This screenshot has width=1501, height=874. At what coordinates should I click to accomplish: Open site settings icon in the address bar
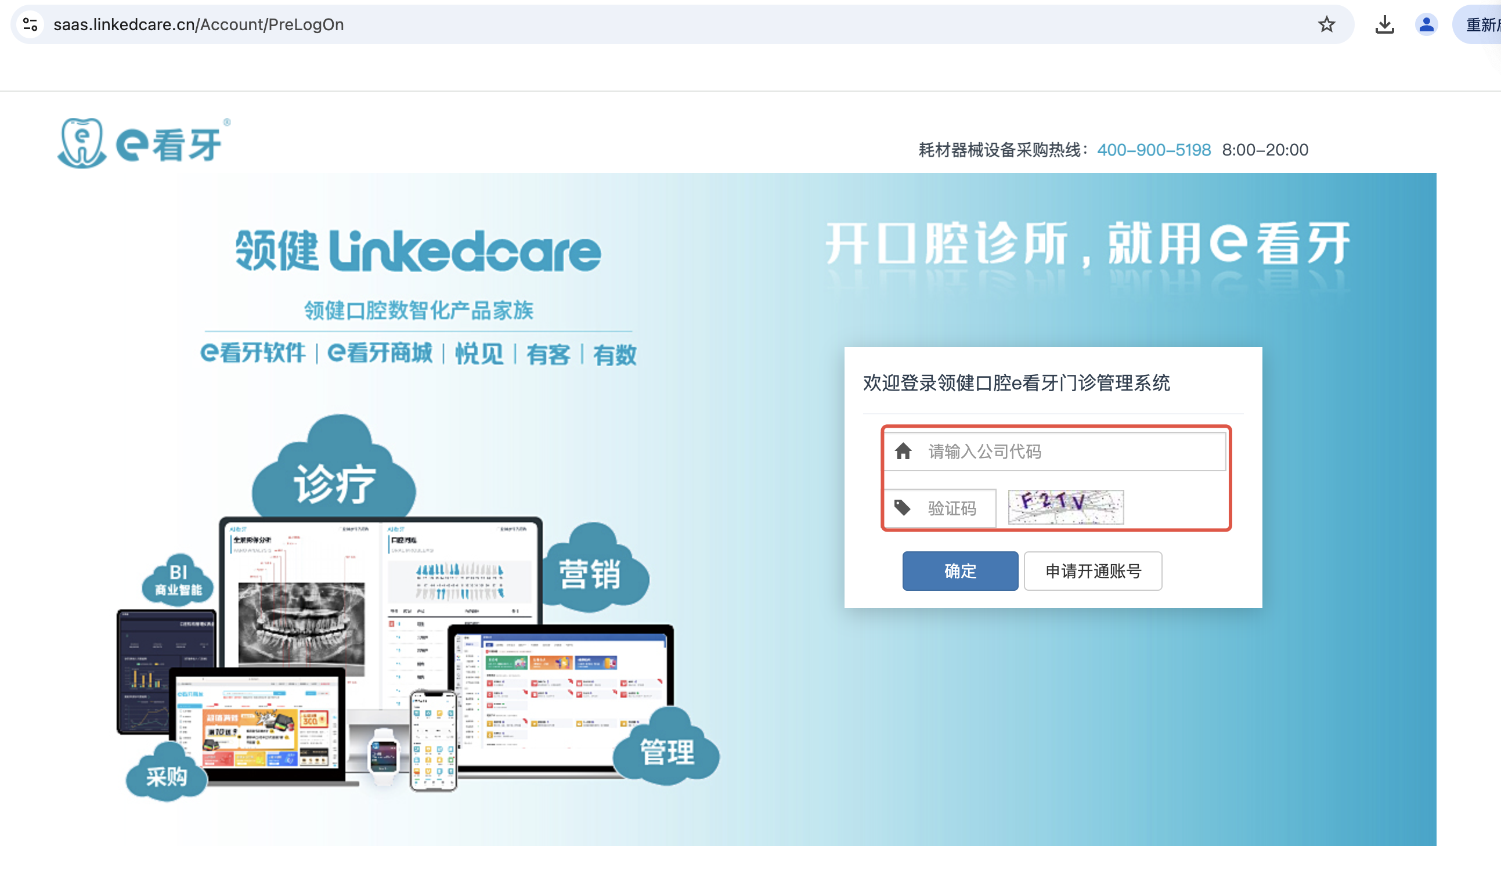(31, 24)
